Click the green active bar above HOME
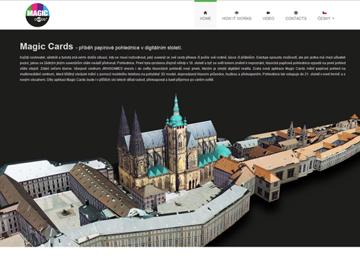 coord(205,1)
